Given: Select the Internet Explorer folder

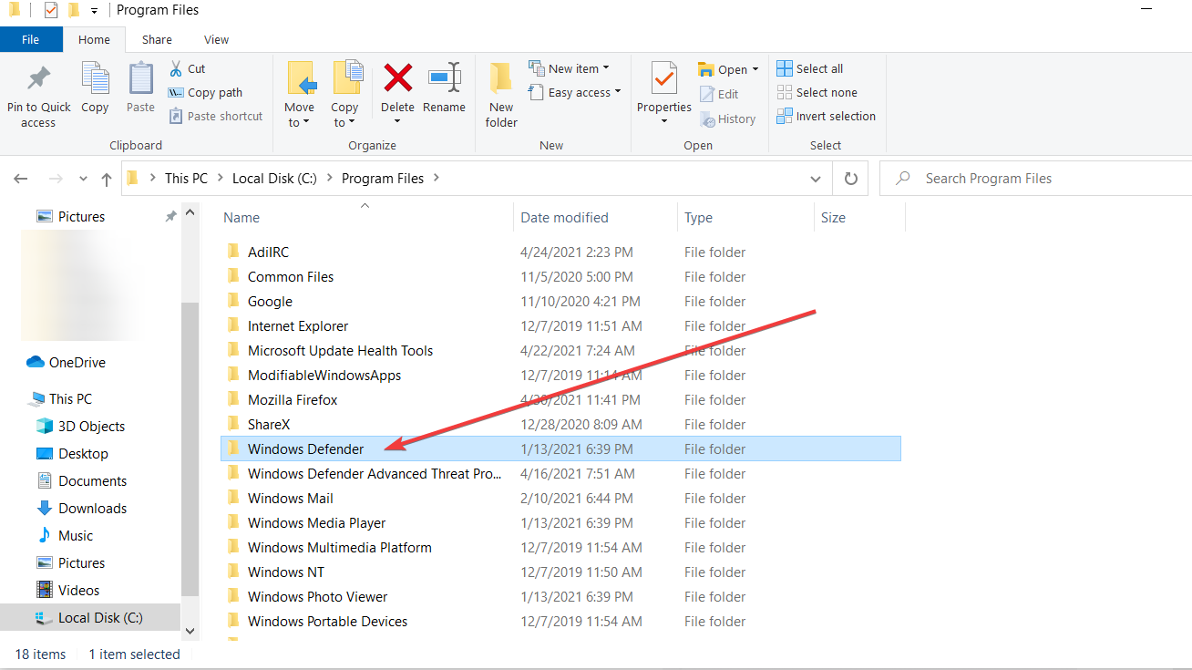Looking at the screenshot, I should point(298,325).
